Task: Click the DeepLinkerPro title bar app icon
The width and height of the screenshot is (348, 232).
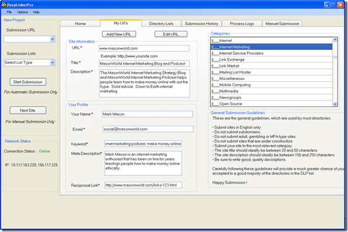Action: click(x=4, y=4)
